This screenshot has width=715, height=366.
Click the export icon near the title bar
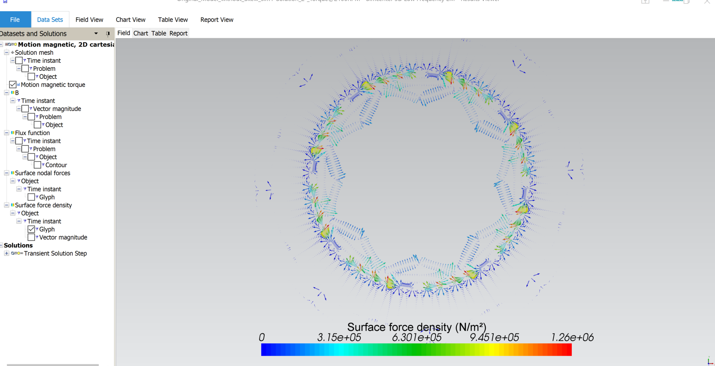646,2
